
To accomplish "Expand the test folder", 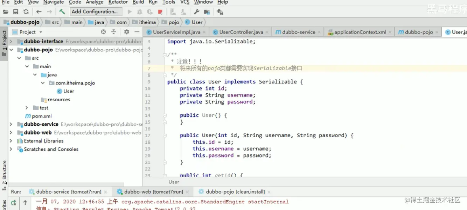I will [x=27, y=108].
